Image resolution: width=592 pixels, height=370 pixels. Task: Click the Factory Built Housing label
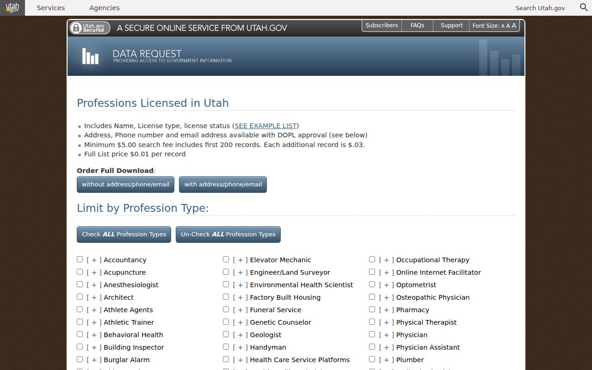[x=285, y=297]
